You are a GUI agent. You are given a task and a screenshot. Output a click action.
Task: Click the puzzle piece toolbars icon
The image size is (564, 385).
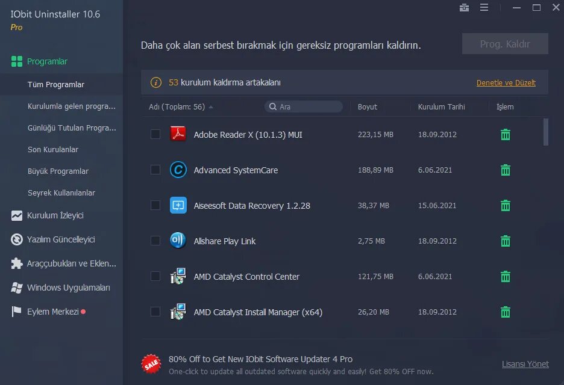click(x=16, y=263)
